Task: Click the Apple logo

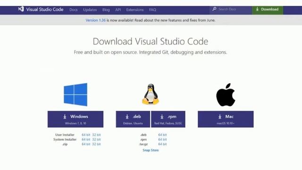Action: pyautogui.click(x=226, y=94)
